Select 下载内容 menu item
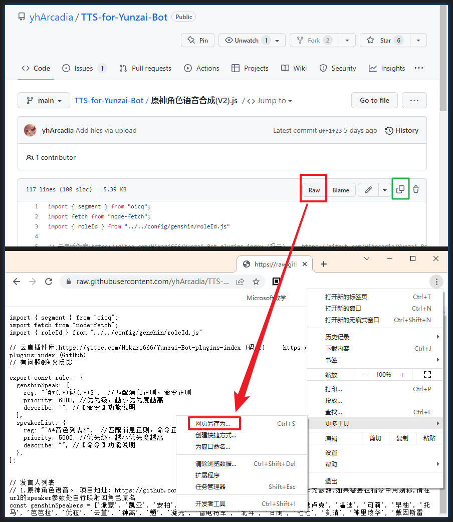The width and height of the screenshot is (453, 522). click(x=375, y=349)
